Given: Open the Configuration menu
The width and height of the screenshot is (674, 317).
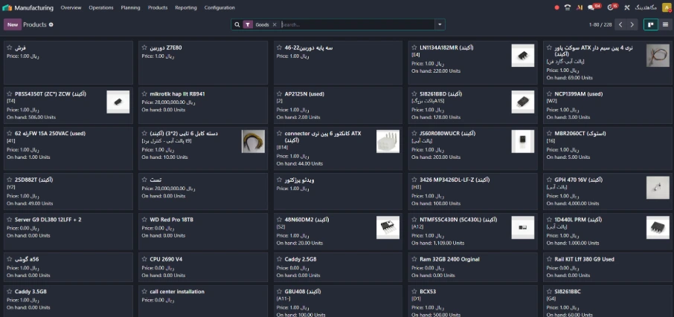Looking at the screenshot, I should (x=219, y=7).
